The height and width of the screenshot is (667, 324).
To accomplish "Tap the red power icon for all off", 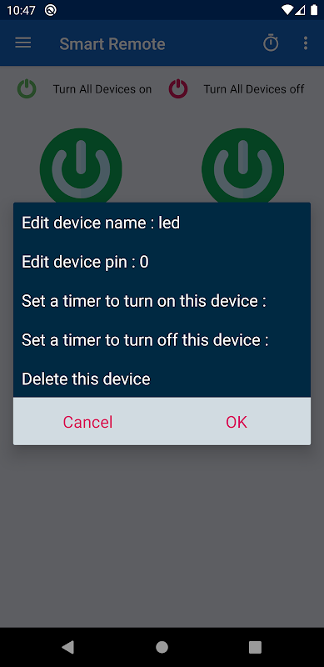I will pos(178,89).
